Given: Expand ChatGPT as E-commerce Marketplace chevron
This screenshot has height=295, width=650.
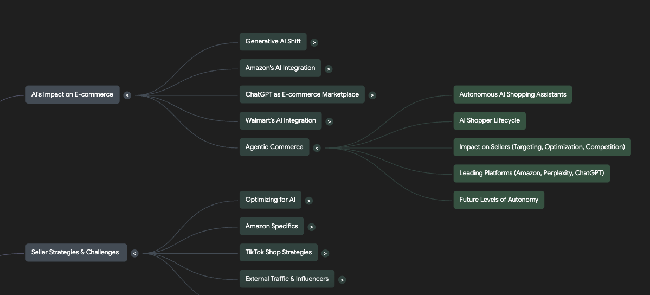Looking at the screenshot, I should (372, 95).
